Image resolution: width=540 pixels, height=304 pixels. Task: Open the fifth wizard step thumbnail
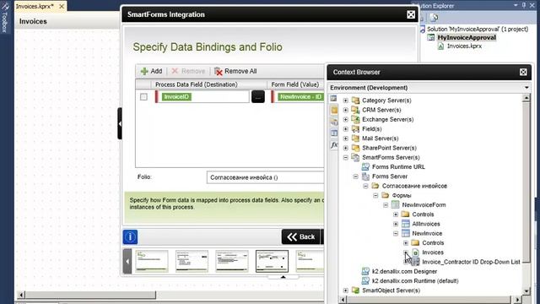click(x=310, y=261)
